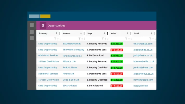This screenshot has height=104, width=185.
Task: Sort Value ascending with up arrow
Action: [129, 38]
